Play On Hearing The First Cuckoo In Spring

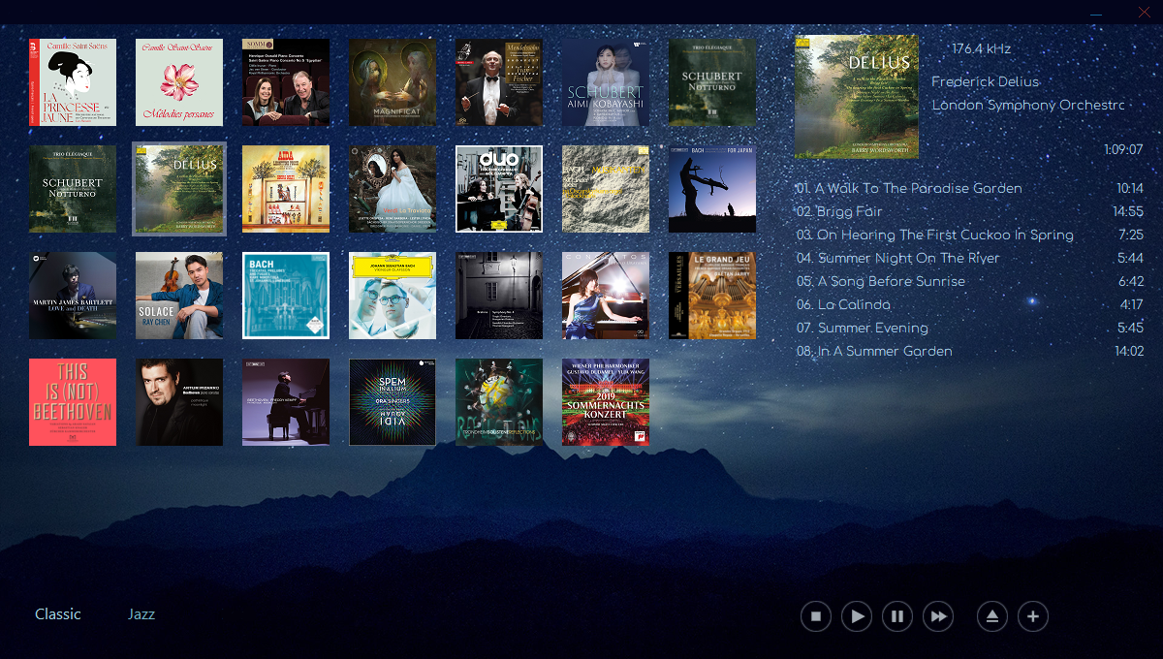pyautogui.click(x=945, y=235)
